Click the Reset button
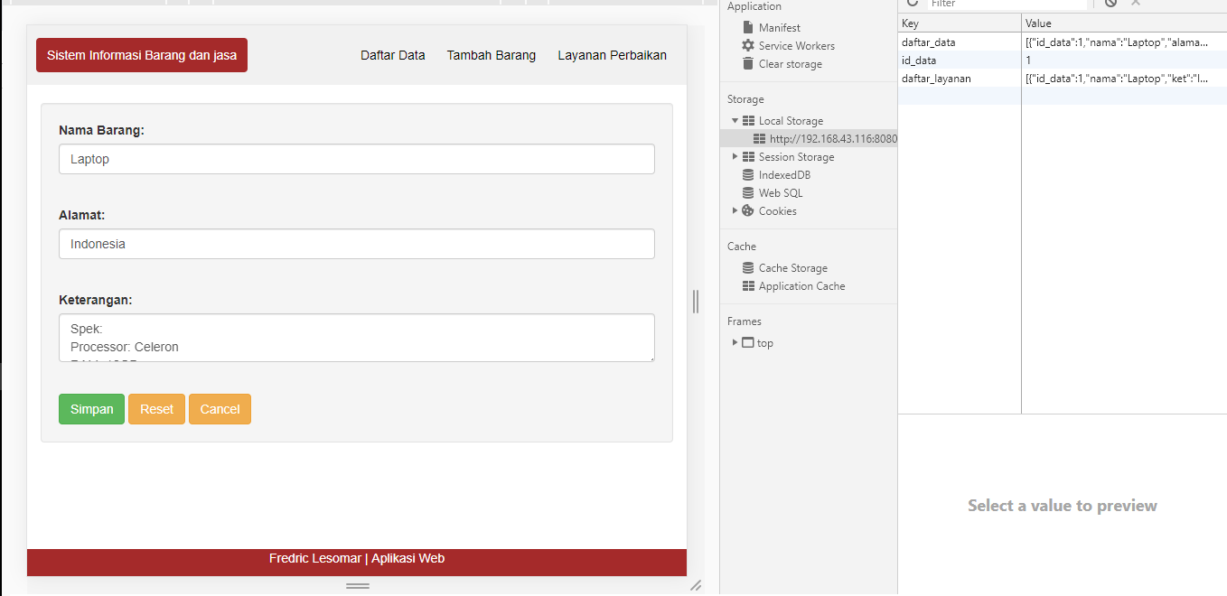 point(156,409)
